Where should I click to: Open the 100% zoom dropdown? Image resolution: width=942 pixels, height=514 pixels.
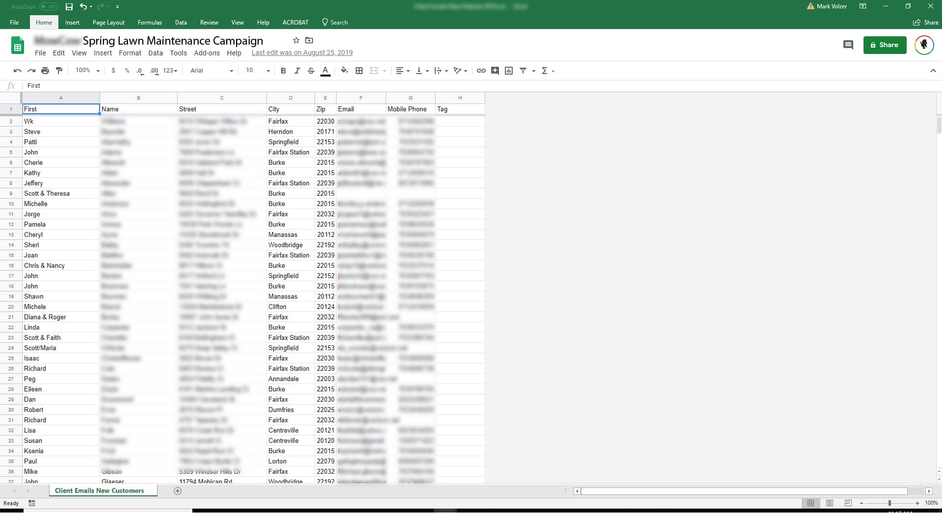pyautogui.click(x=87, y=71)
